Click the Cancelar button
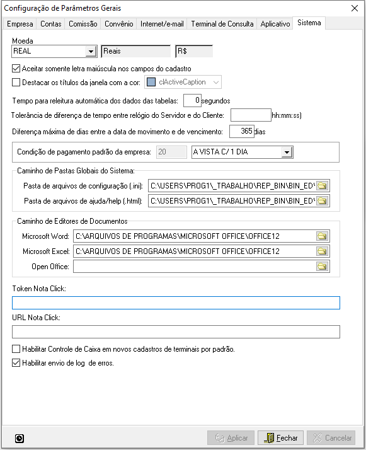Viewport: 366px width, 450px height. click(331, 438)
